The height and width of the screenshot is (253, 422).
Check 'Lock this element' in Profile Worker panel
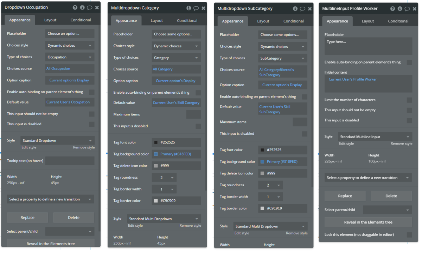[409, 234]
